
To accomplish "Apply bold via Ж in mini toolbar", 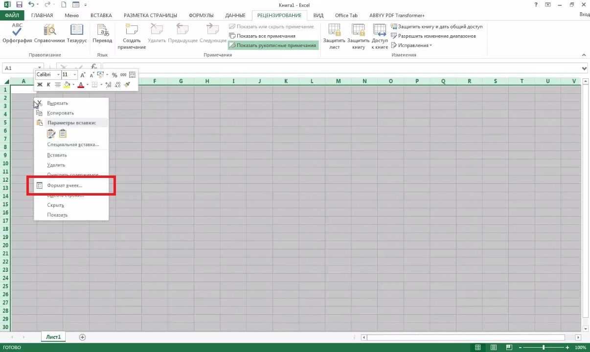I will [39, 84].
